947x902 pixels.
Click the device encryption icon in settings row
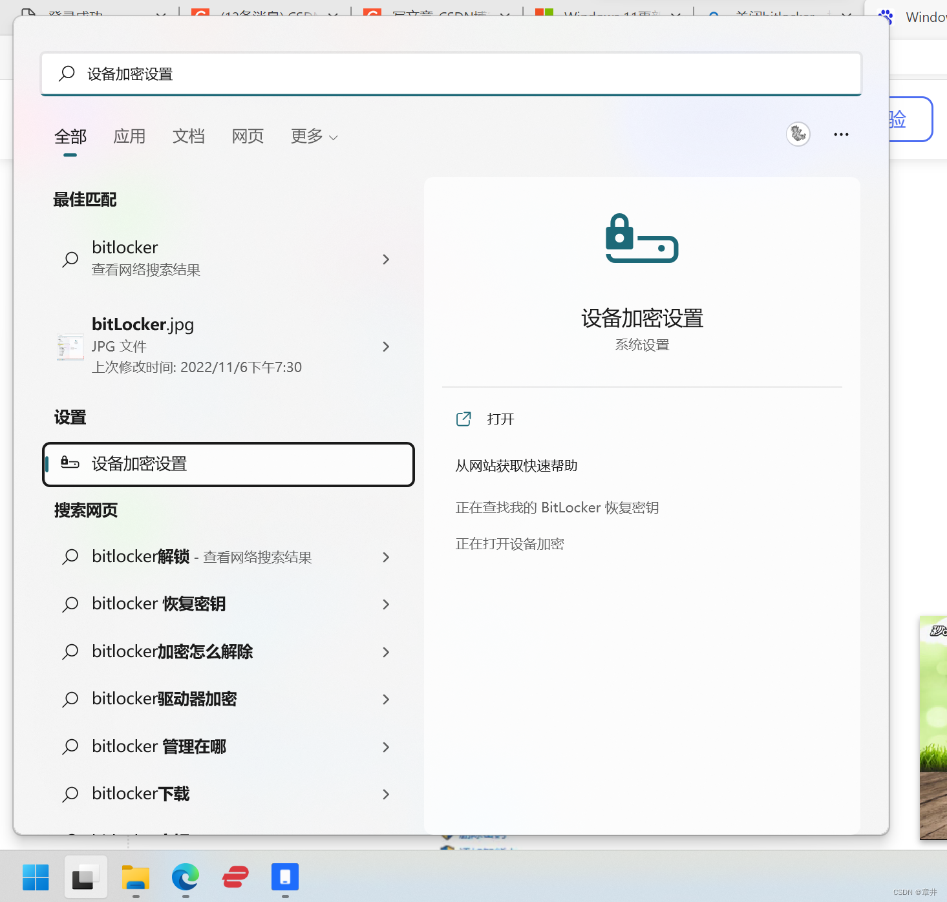click(x=70, y=462)
